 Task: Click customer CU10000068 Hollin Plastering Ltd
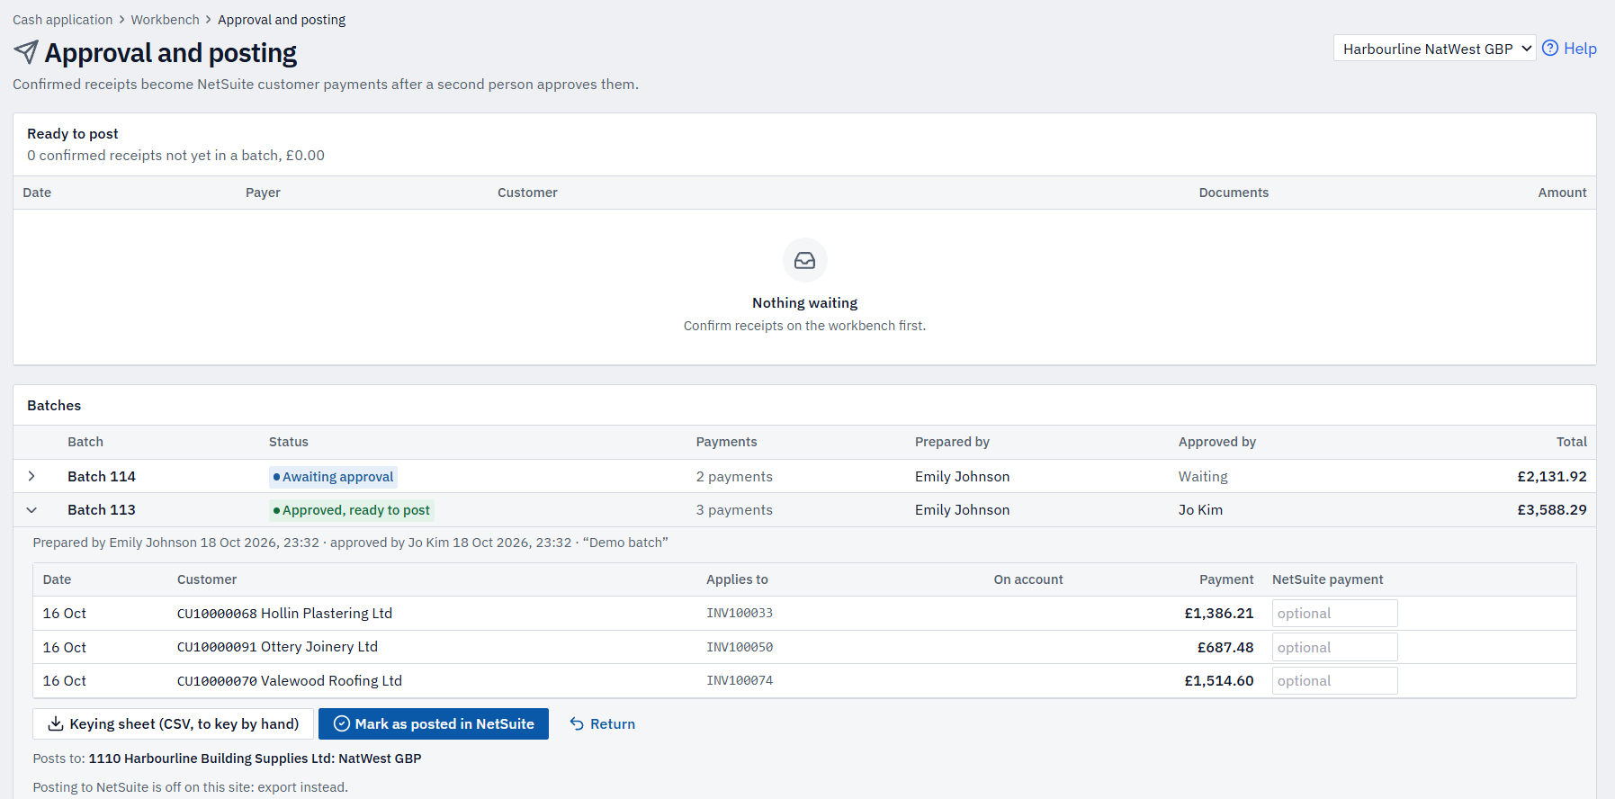pos(284,614)
